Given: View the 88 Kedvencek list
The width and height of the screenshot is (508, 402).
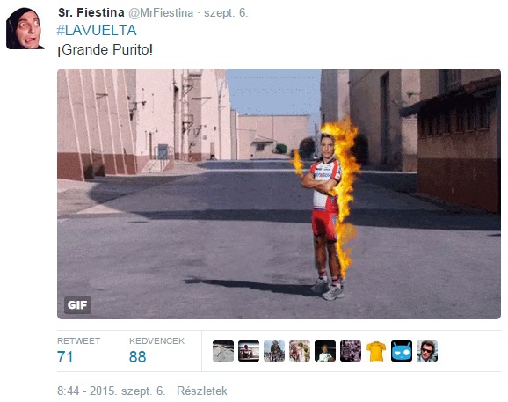Looking at the screenshot, I should click(x=138, y=356).
